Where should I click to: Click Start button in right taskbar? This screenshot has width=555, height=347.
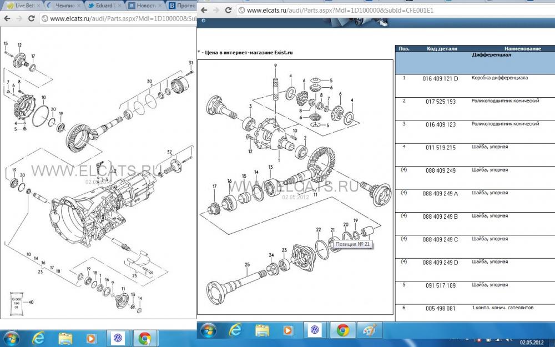pos(209,330)
